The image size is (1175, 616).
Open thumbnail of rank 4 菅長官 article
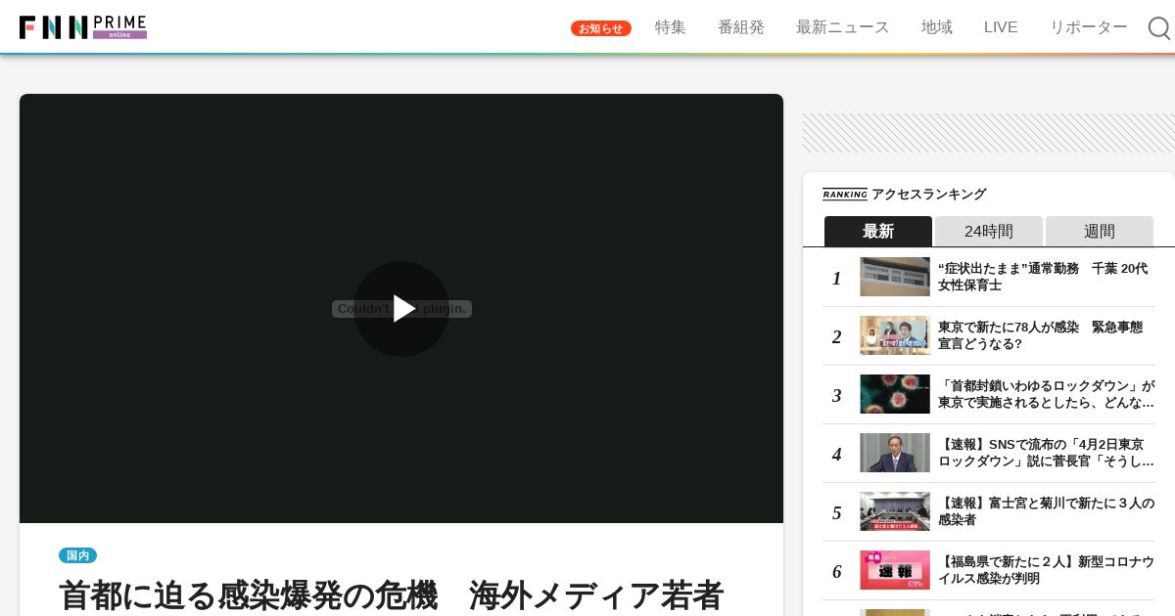click(895, 453)
